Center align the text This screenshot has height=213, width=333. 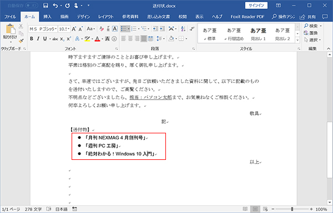(x=130, y=39)
